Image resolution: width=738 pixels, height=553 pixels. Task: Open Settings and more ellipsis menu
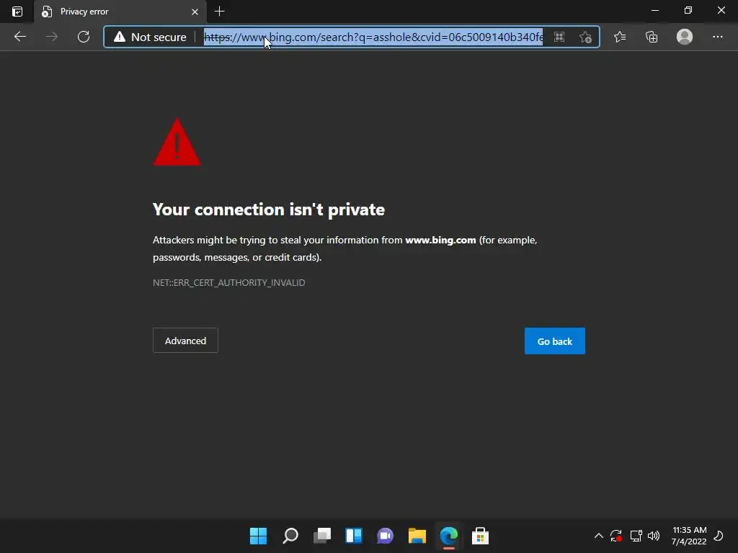(x=717, y=37)
